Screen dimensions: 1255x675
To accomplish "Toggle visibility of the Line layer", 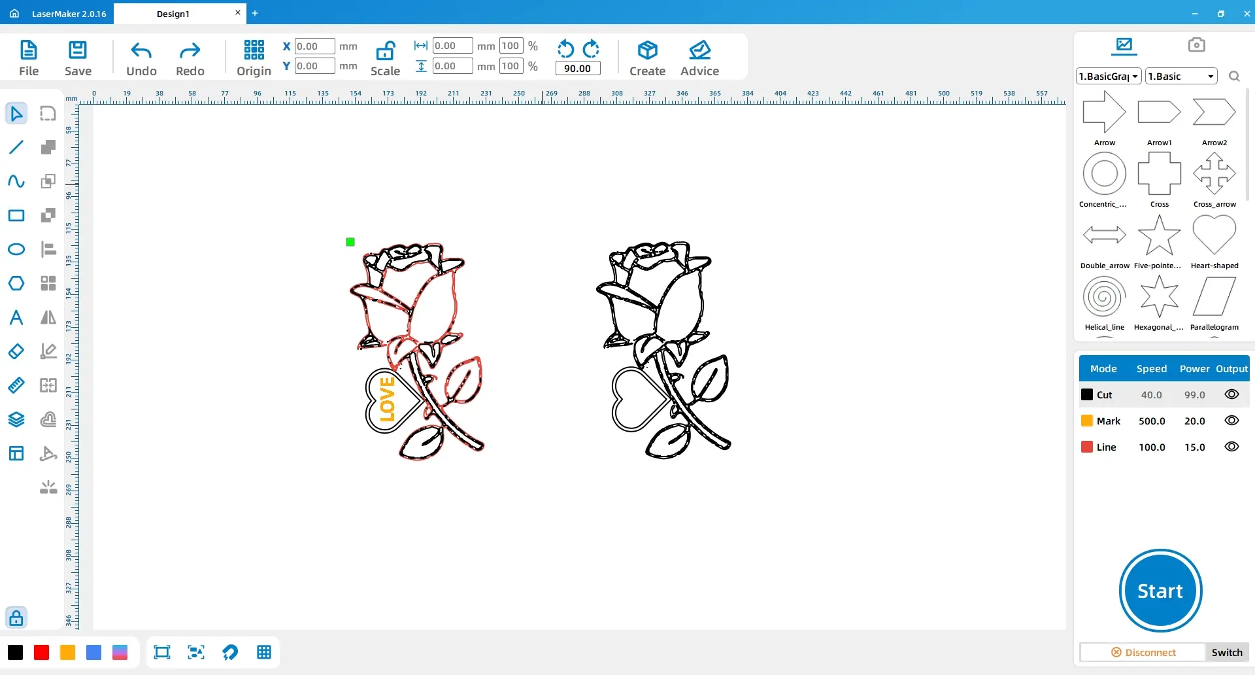I will (1231, 447).
